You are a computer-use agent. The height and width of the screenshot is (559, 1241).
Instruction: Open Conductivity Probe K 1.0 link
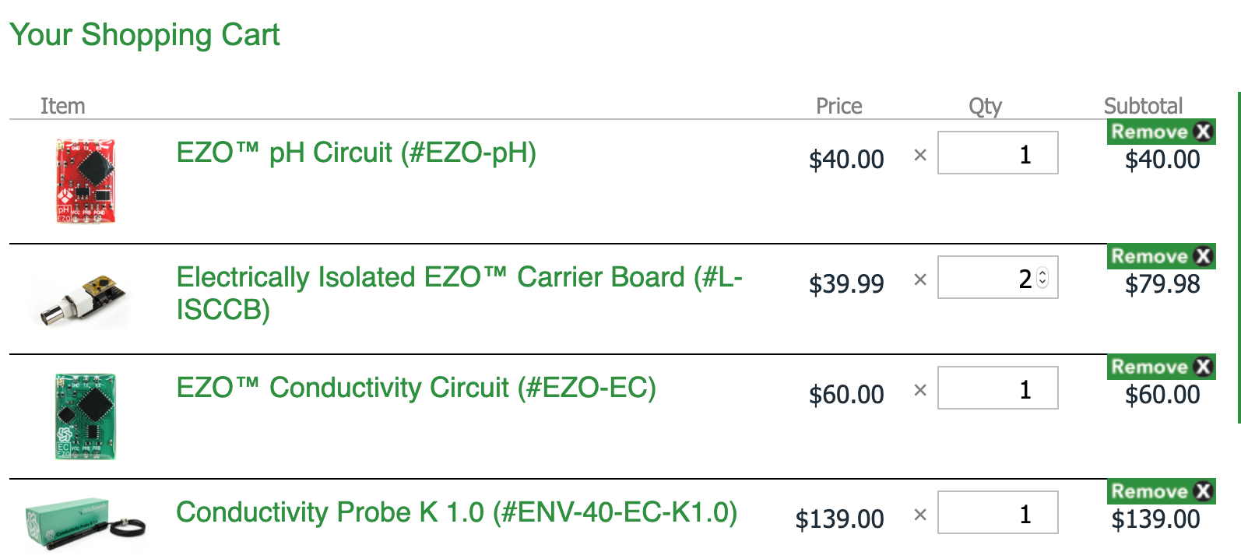pyautogui.click(x=456, y=512)
